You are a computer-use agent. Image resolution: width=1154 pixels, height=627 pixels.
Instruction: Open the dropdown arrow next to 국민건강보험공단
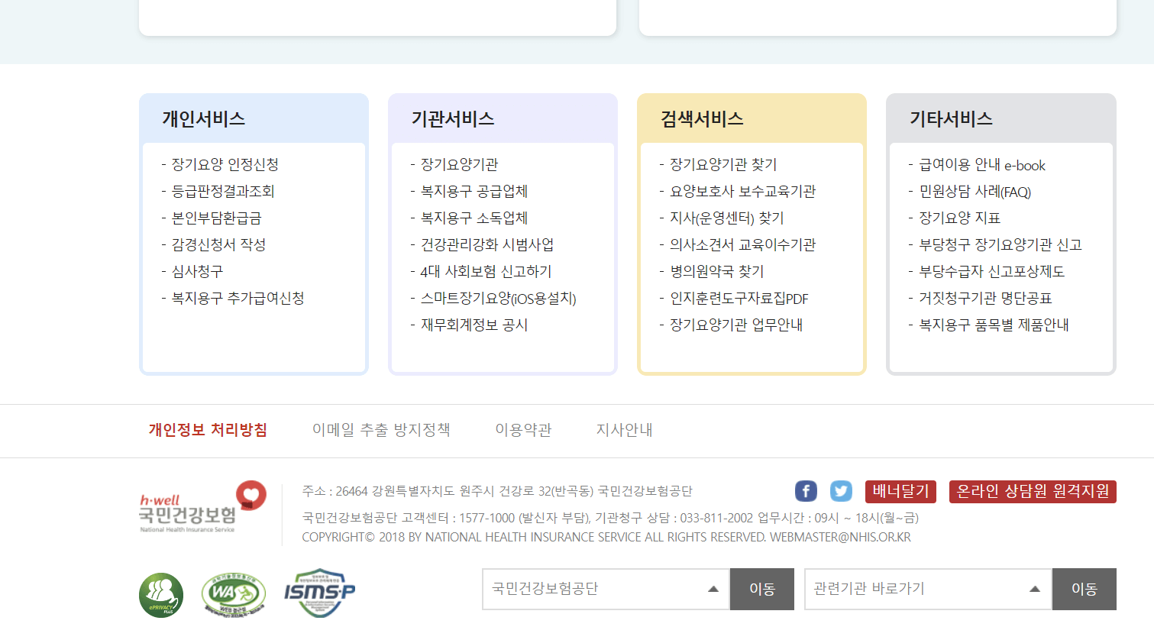[x=713, y=589]
